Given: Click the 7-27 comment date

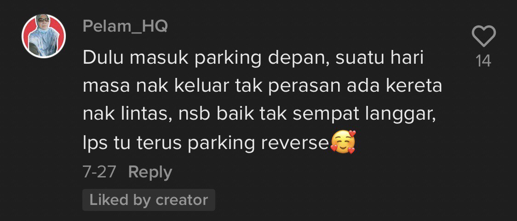Looking at the screenshot, I should click(99, 172).
